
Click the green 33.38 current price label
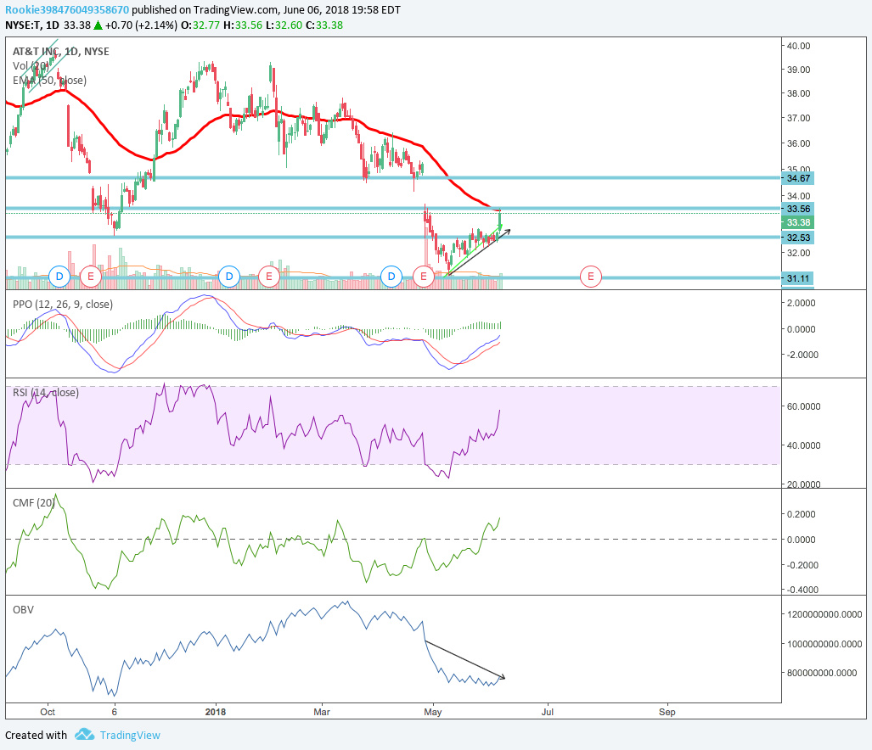click(798, 222)
